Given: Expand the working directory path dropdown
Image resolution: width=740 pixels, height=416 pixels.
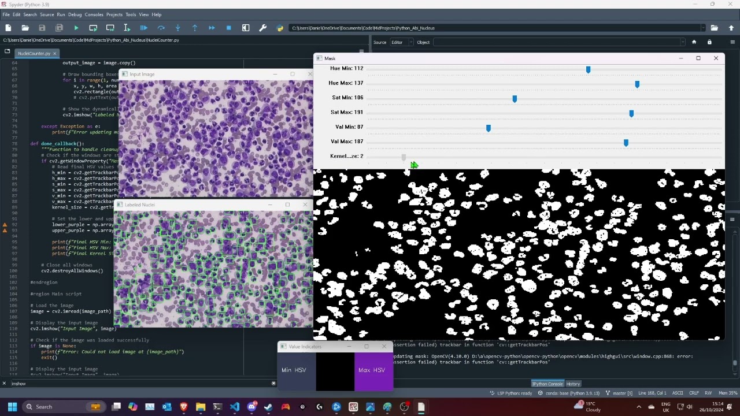Looking at the screenshot, I should (x=703, y=28).
